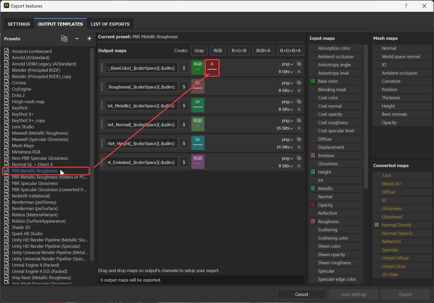The height and width of the screenshot is (303, 434).
Task: Duplicate the BaseColor output map
Action: click(299, 64)
